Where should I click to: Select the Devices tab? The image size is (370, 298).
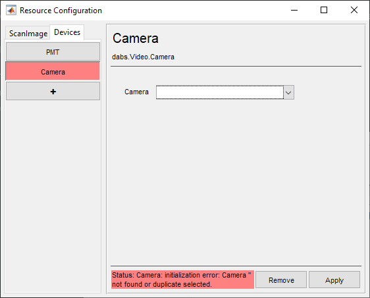point(67,32)
